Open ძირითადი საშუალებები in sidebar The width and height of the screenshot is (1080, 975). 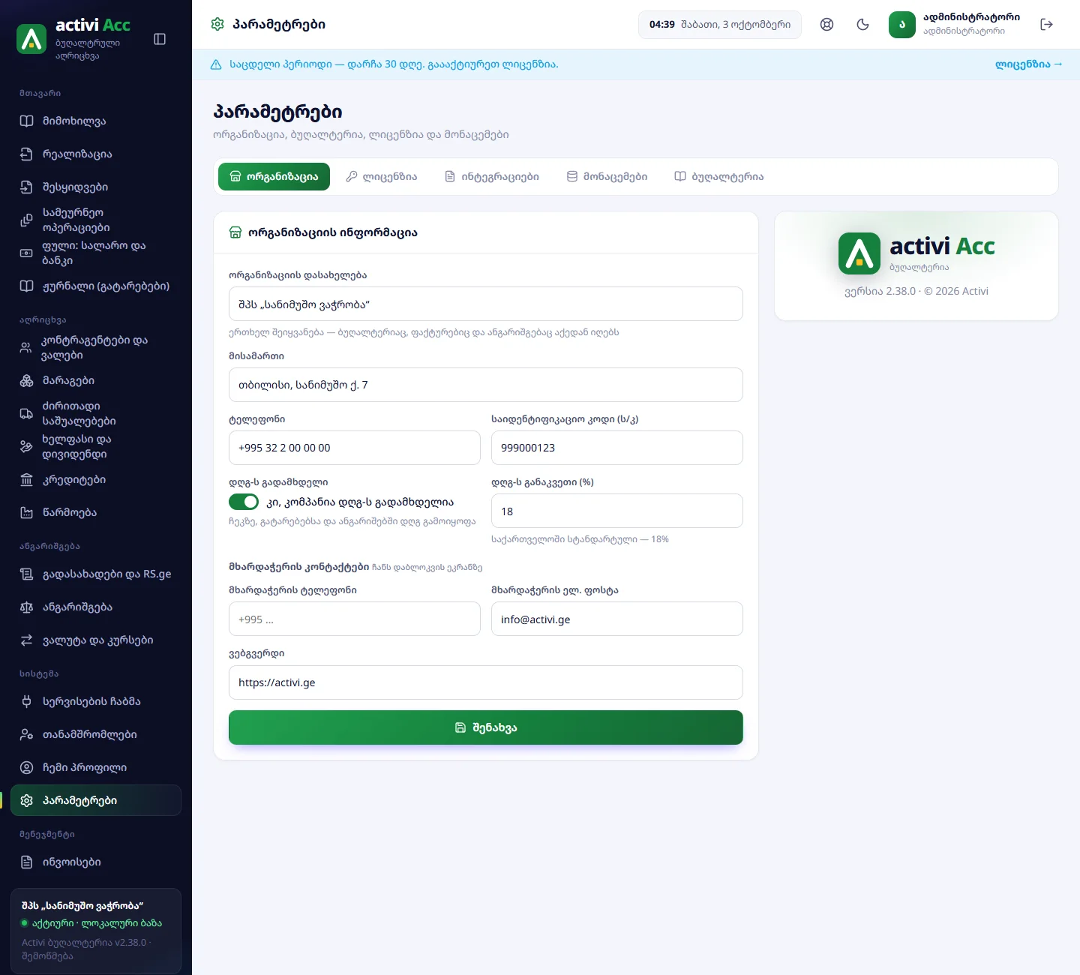pyautogui.click(x=96, y=413)
